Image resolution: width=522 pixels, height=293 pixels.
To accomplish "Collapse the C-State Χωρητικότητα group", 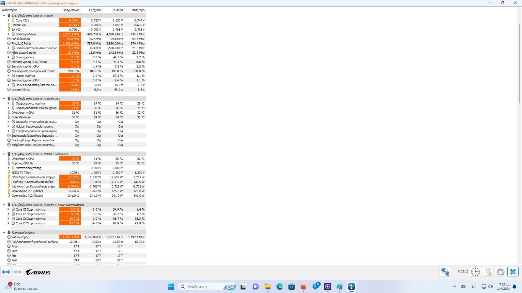I will click(4, 205).
